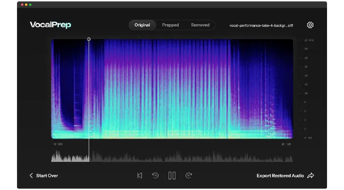Click Export Restored Audio

[280, 176]
